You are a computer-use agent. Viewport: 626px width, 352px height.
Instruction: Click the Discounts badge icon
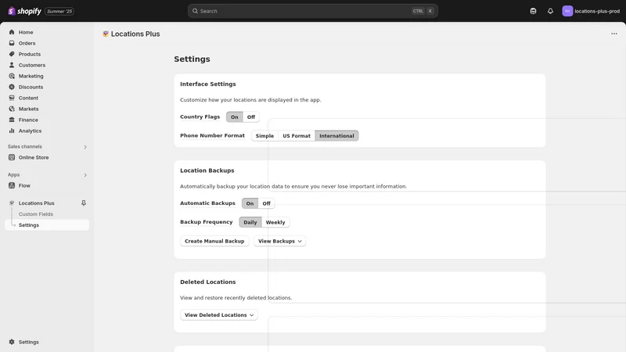tap(12, 87)
